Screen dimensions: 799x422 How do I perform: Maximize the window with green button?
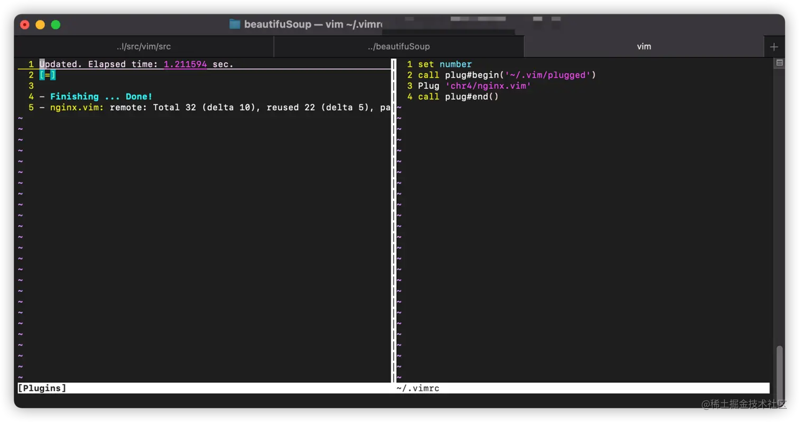click(x=55, y=25)
